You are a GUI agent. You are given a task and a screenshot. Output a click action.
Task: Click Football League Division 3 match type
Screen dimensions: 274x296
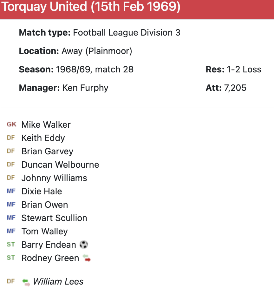click(127, 33)
